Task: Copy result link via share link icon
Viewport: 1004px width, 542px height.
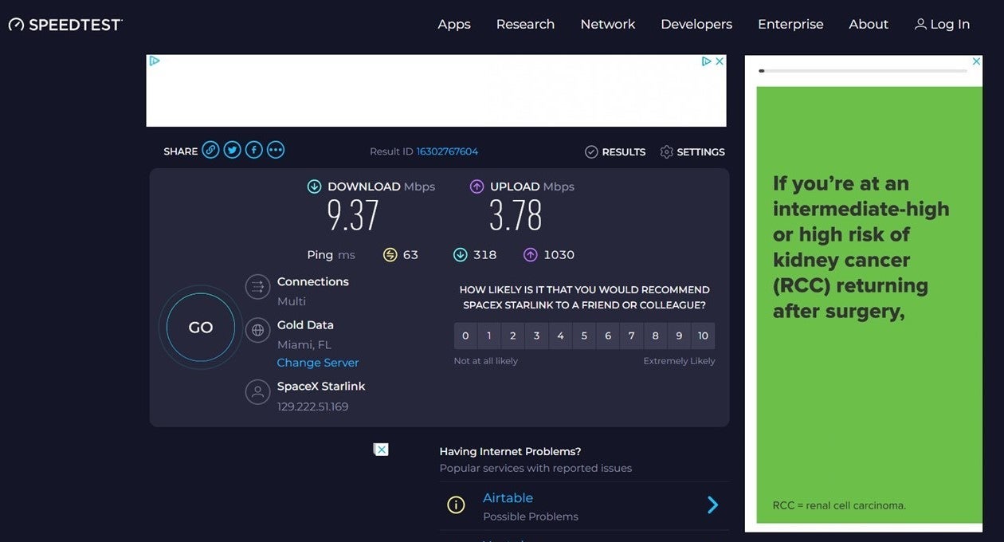Action: [x=210, y=150]
